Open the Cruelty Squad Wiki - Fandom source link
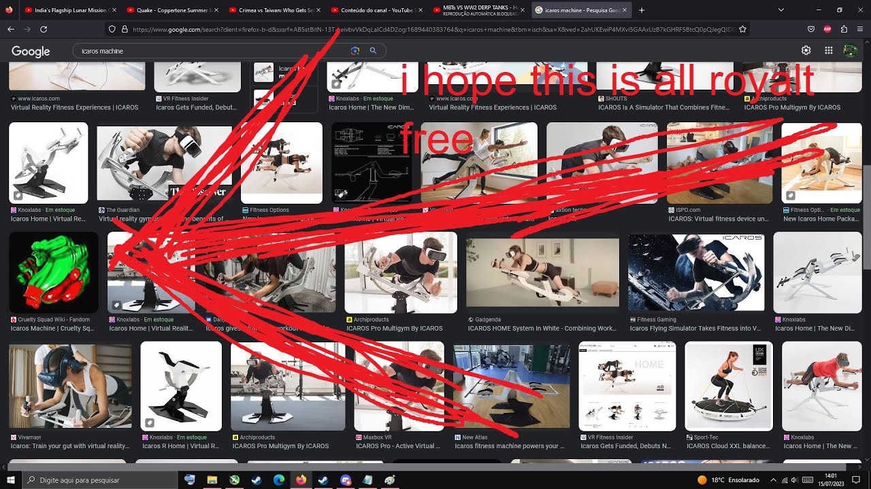Image resolution: width=871 pixels, height=489 pixels. point(54,319)
